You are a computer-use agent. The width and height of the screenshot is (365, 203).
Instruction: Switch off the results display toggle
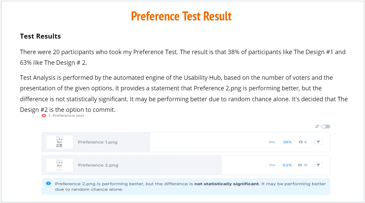(325, 126)
